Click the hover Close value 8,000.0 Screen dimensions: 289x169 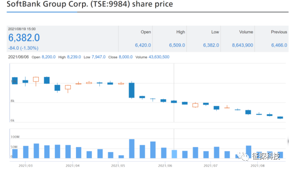tap(125, 57)
